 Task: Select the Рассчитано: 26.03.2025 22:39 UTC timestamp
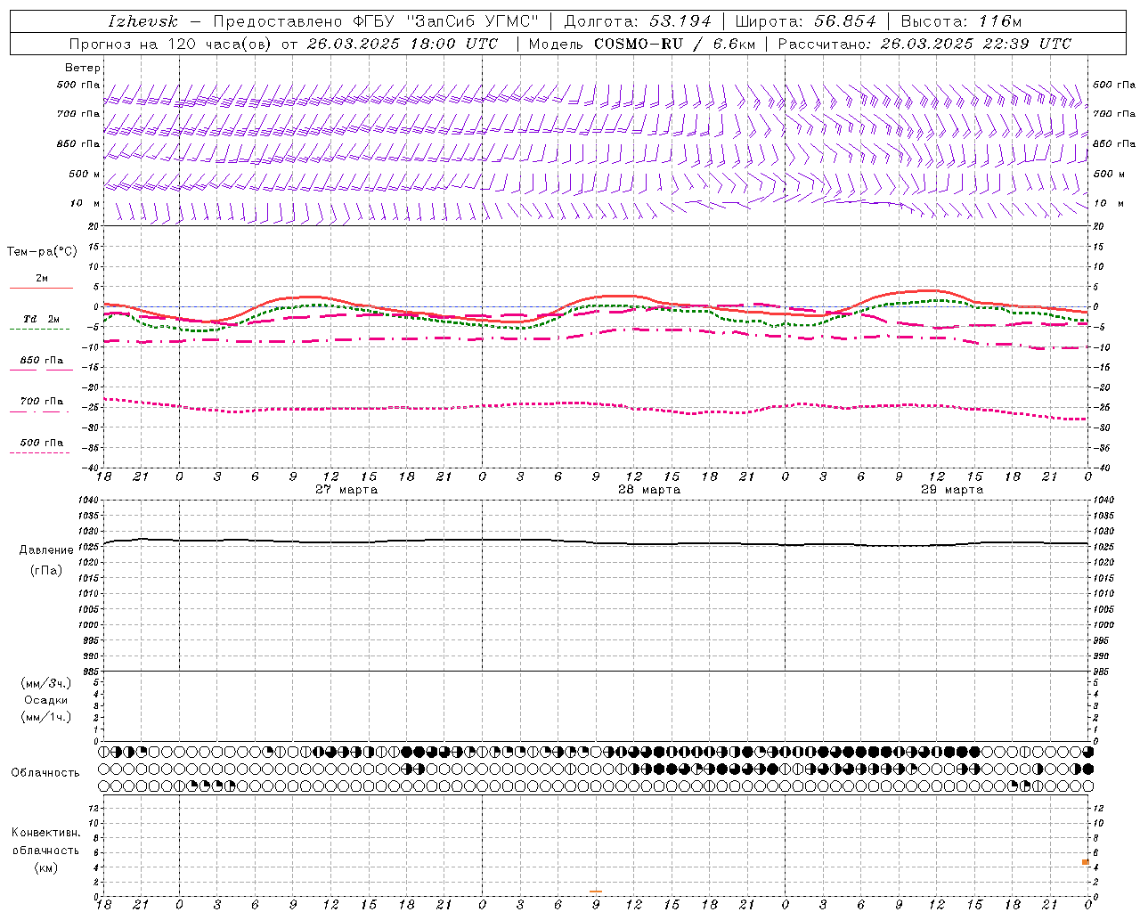924,44
